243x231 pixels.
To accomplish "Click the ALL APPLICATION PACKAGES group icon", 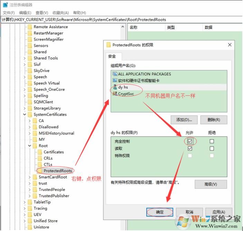I will pos(115,74).
